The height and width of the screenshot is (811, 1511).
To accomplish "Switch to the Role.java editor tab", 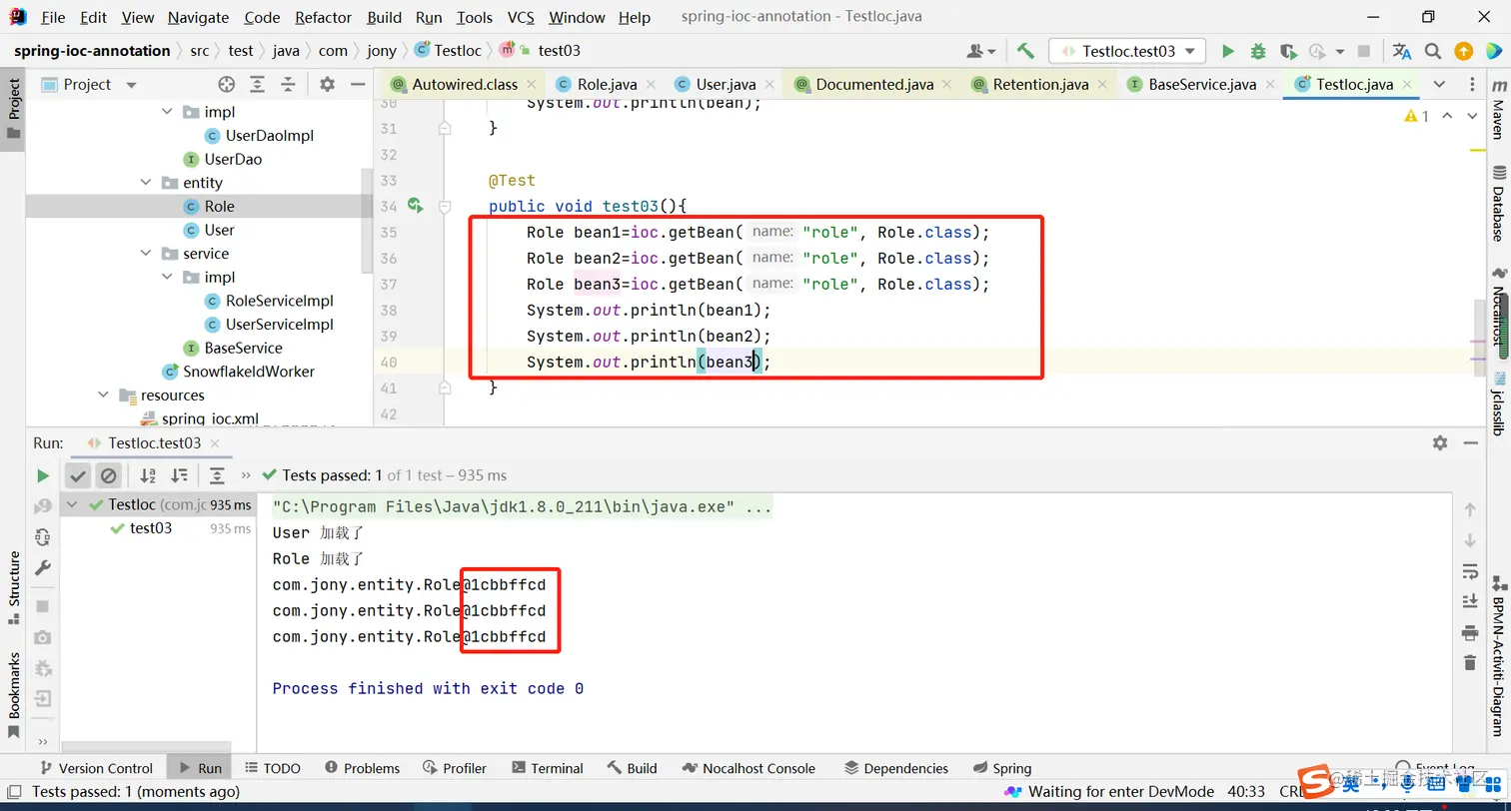I will 607,84.
